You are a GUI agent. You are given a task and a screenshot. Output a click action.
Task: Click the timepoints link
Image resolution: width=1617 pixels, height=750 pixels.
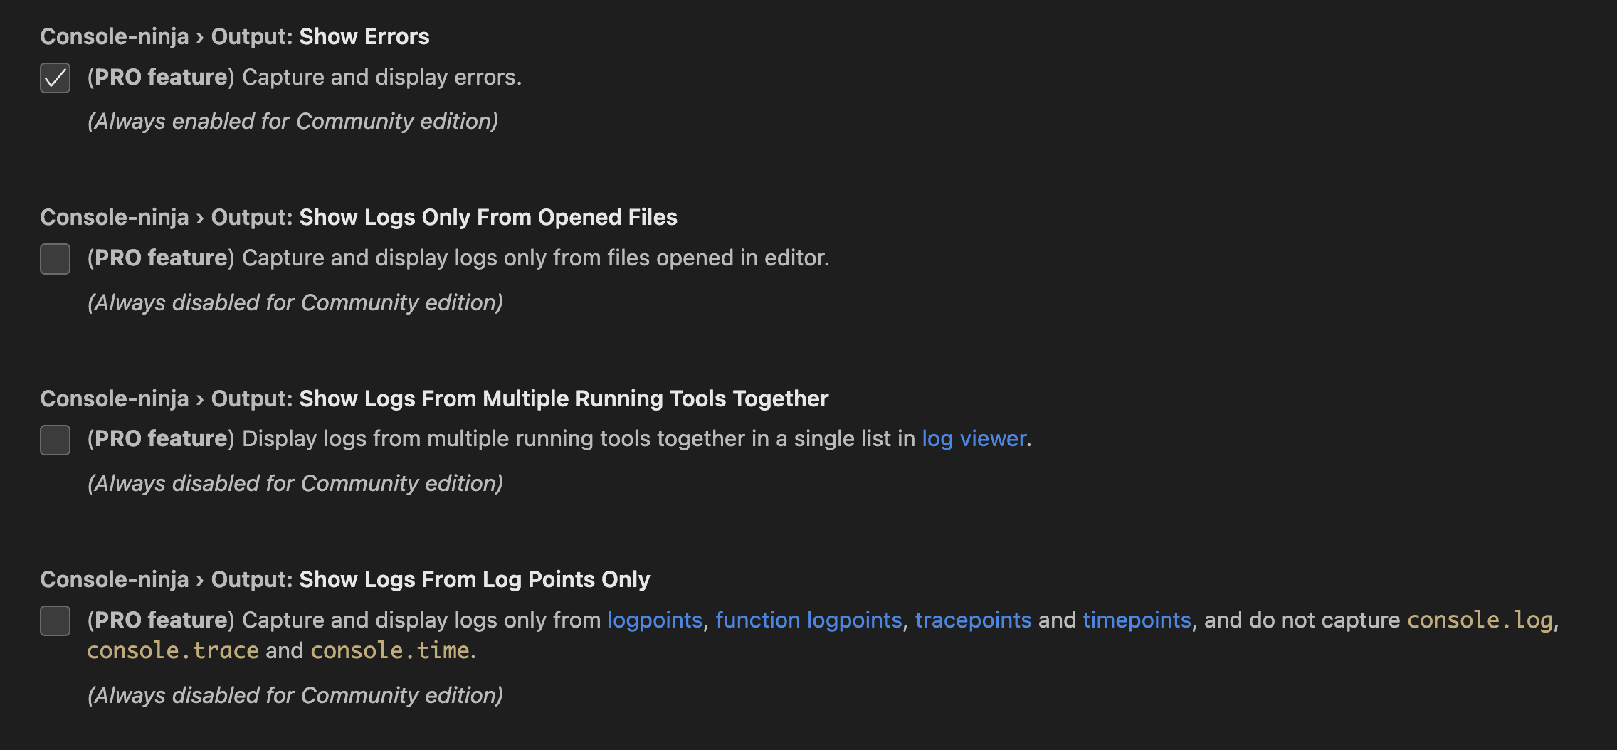pyautogui.click(x=1136, y=620)
